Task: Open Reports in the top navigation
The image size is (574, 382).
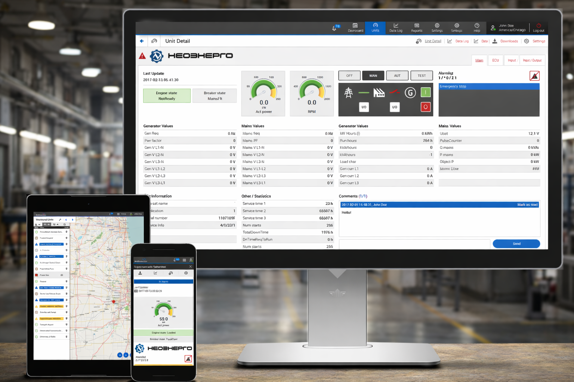Action: [x=416, y=28]
